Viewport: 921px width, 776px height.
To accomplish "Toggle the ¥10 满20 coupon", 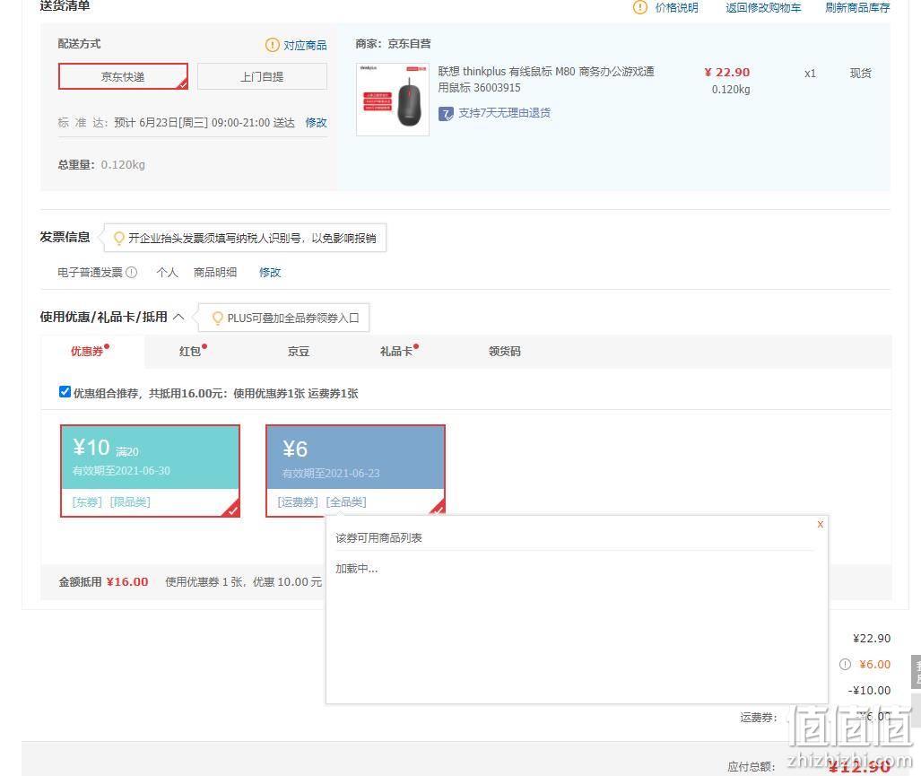I will pyautogui.click(x=151, y=471).
